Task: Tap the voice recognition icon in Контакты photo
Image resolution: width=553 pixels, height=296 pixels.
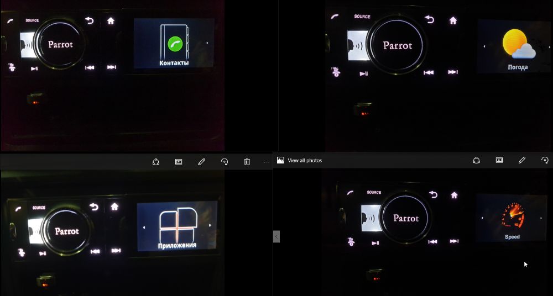Action: tap(28, 45)
